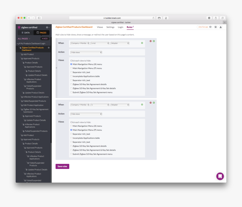Click the first rule's drag handle
Screen dimensions: 242x207
57,68
